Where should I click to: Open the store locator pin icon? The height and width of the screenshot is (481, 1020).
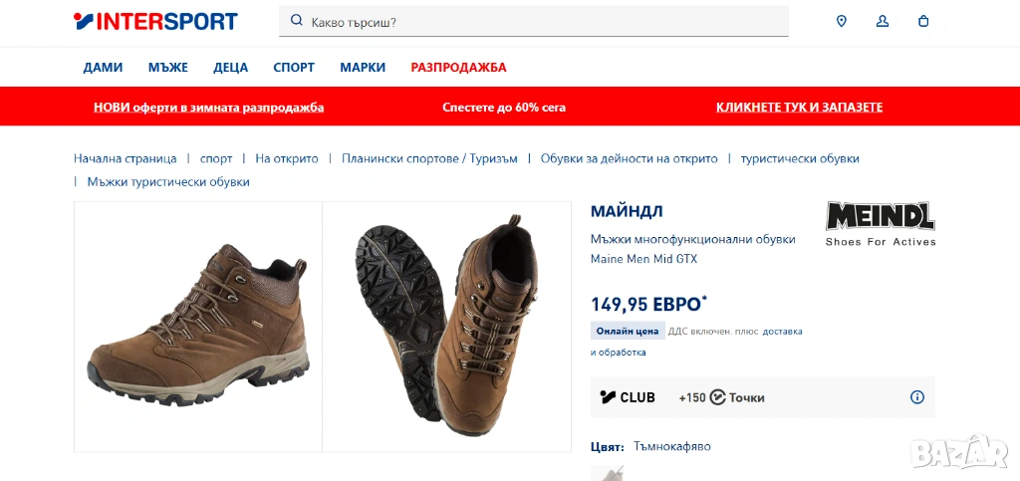click(842, 21)
